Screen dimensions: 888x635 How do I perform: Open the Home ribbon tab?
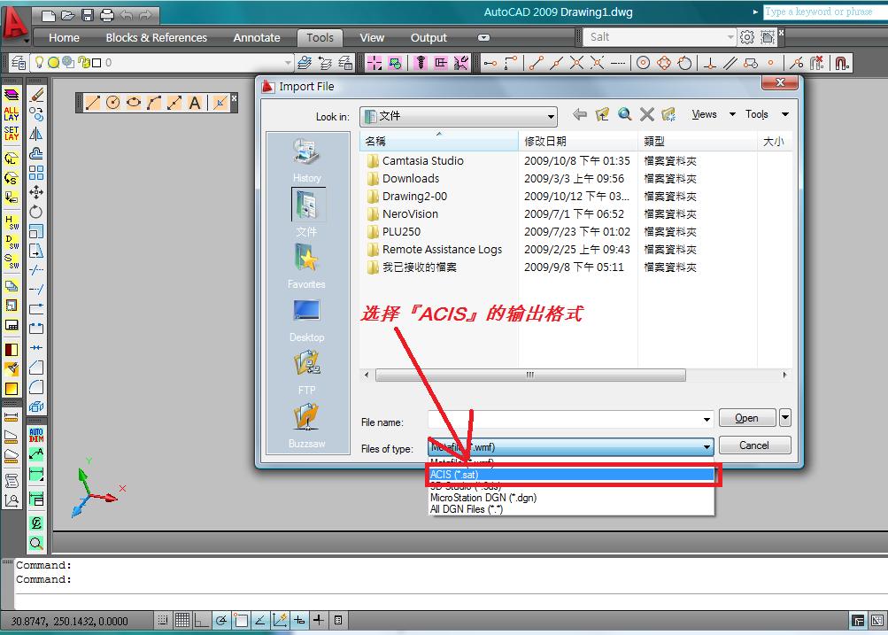point(64,38)
